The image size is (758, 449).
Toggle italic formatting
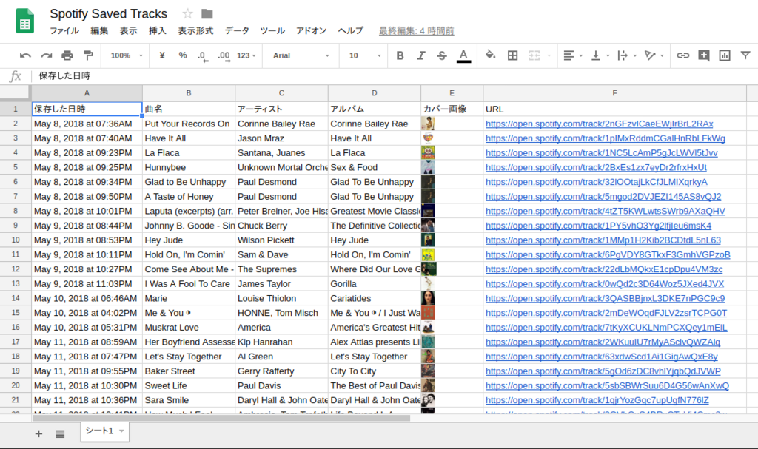coord(421,55)
